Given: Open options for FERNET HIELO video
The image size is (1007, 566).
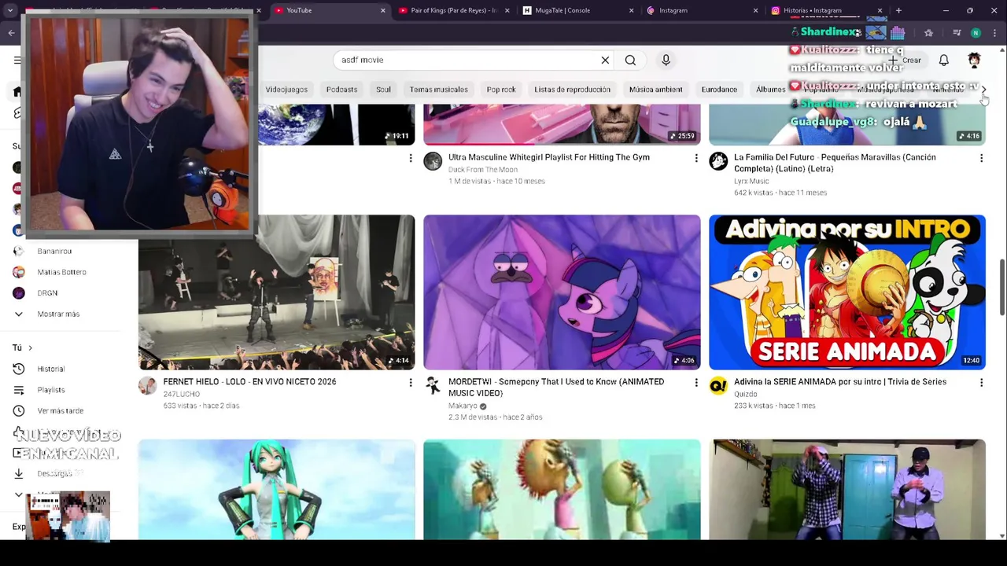Looking at the screenshot, I should point(410,382).
